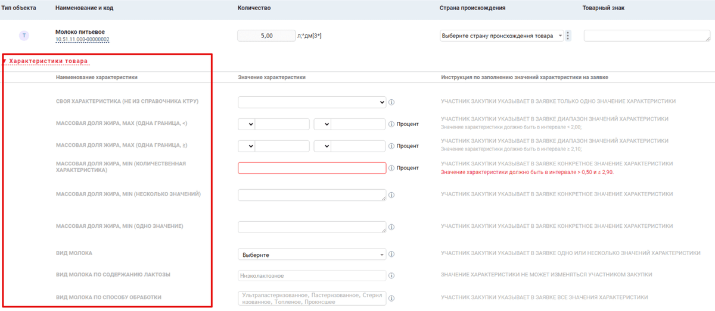
Task: Click label 'Вид молока по способу обработки'
Action: click(108, 297)
